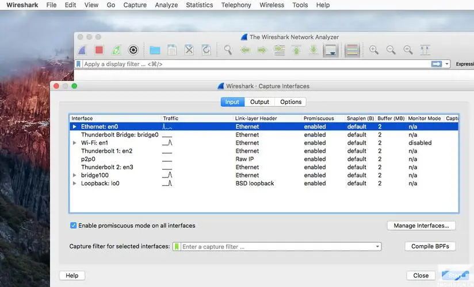
Task: Switch to the Output tab
Action: point(259,102)
